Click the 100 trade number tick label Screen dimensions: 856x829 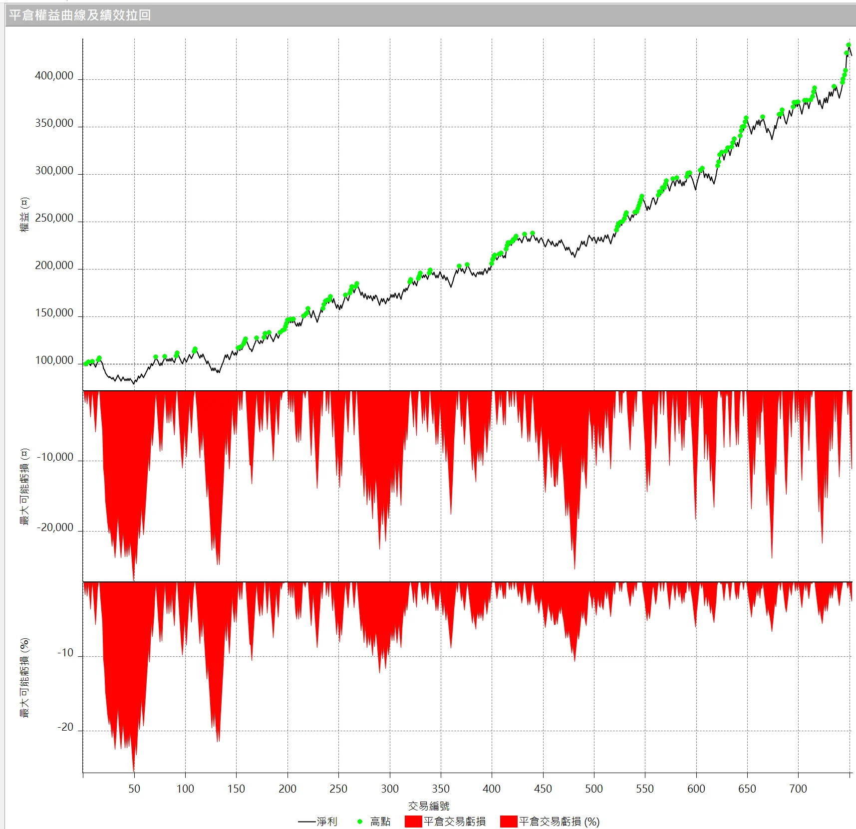coord(185,789)
